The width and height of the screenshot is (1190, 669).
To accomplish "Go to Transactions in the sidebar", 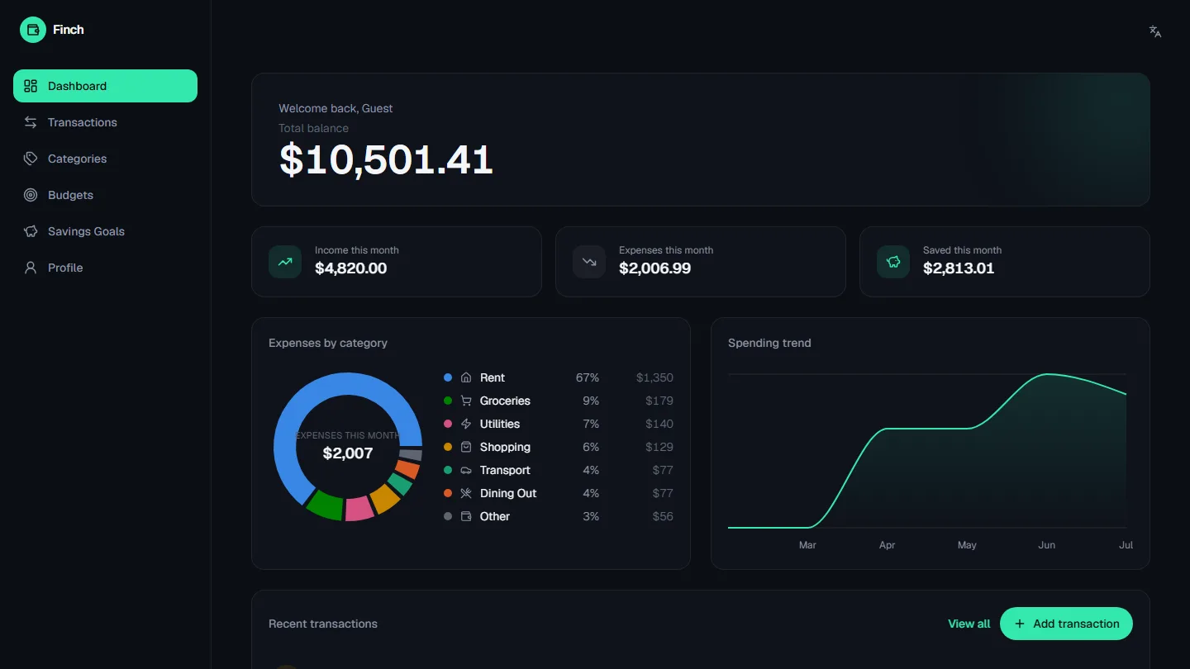I will click(105, 122).
